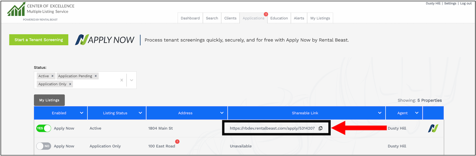The height and width of the screenshot is (156, 476).
Task: Click Start a Tenant Screening button
Action: (39, 40)
